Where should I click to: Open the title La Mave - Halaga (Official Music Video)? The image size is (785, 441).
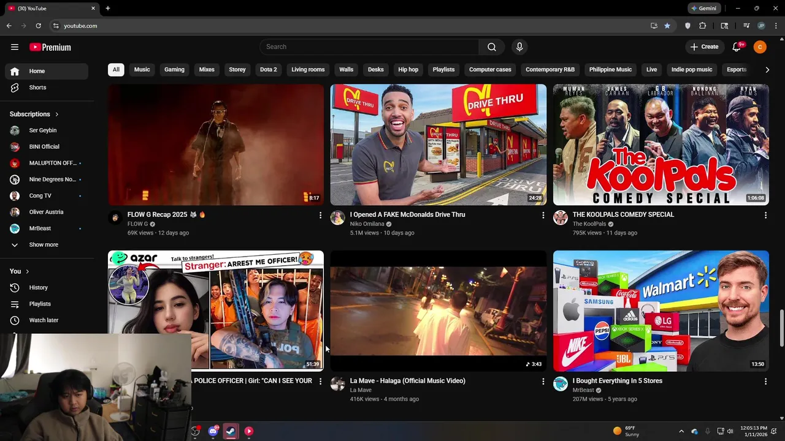pyautogui.click(x=408, y=381)
